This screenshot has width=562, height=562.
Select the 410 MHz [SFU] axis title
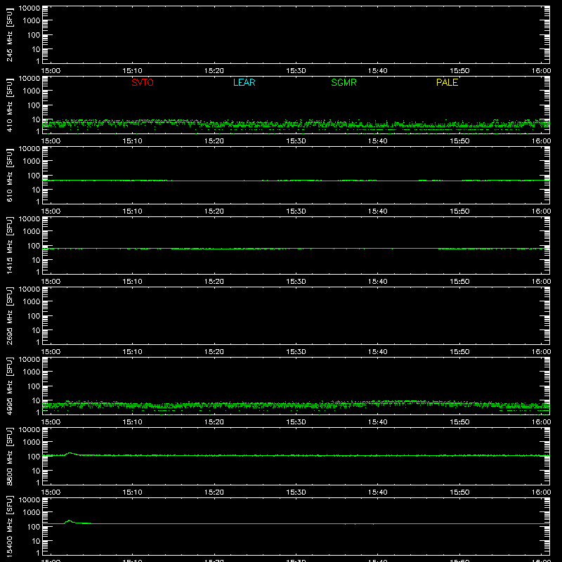(x=9, y=105)
